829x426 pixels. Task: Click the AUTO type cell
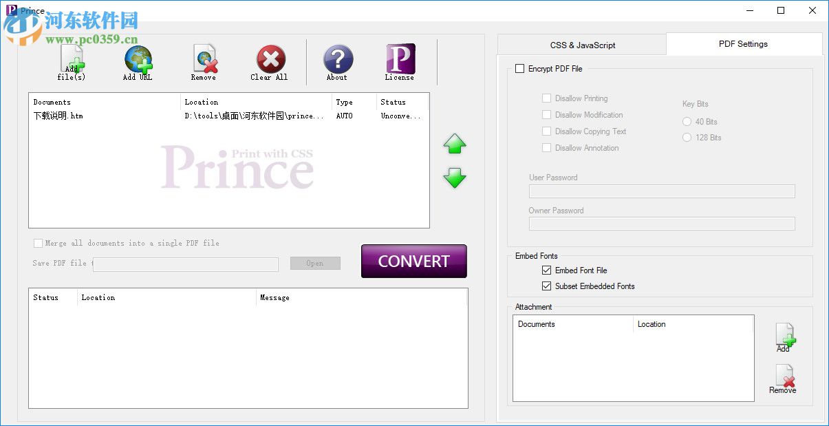pos(345,116)
